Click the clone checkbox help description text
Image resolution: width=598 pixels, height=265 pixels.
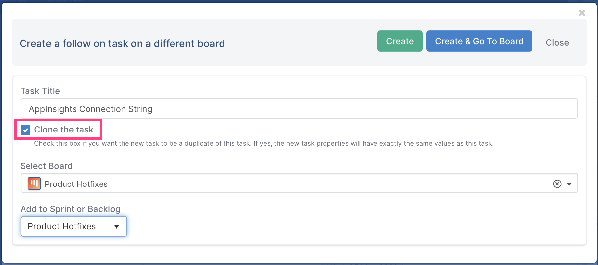click(264, 143)
